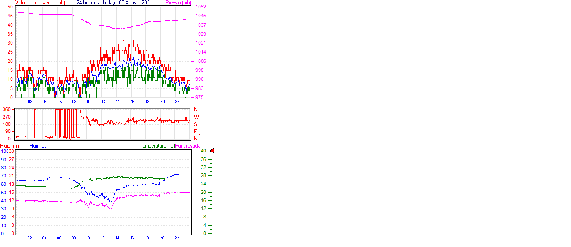Click the 975 pressure scale value

(x=200, y=97)
